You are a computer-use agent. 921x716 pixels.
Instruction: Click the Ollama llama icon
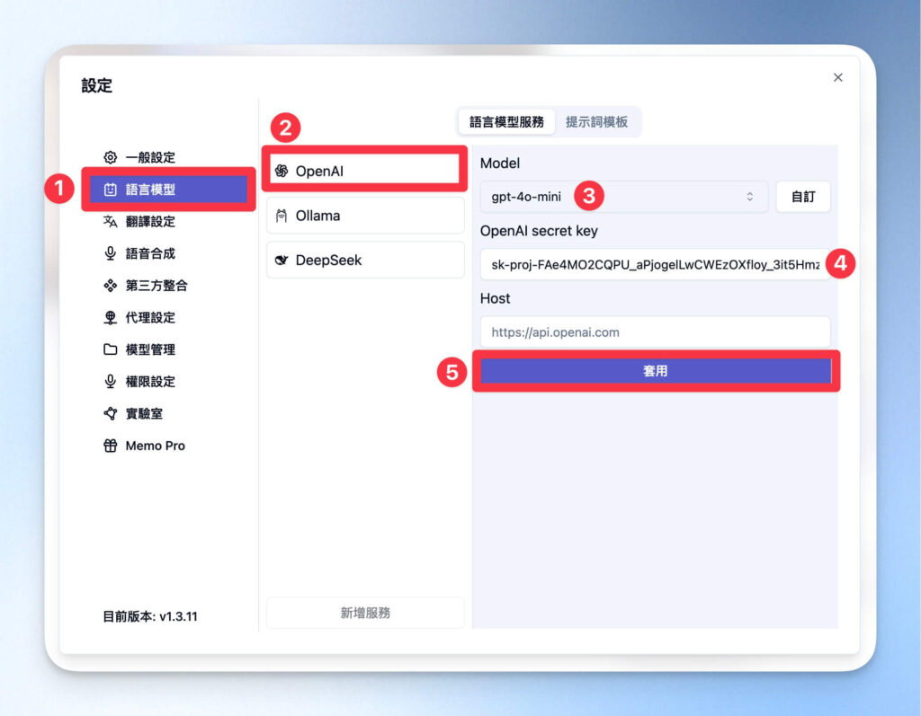click(x=282, y=216)
